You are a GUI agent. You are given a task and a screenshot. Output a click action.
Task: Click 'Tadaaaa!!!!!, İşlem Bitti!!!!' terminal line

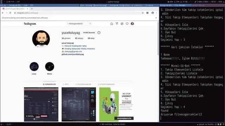pyautogui.click(x=182, y=58)
